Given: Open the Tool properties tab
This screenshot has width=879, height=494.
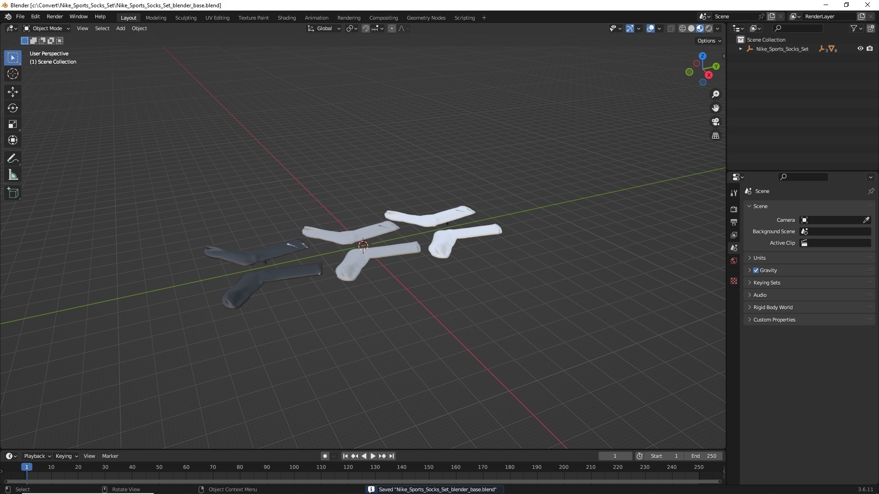Looking at the screenshot, I should point(734,193).
